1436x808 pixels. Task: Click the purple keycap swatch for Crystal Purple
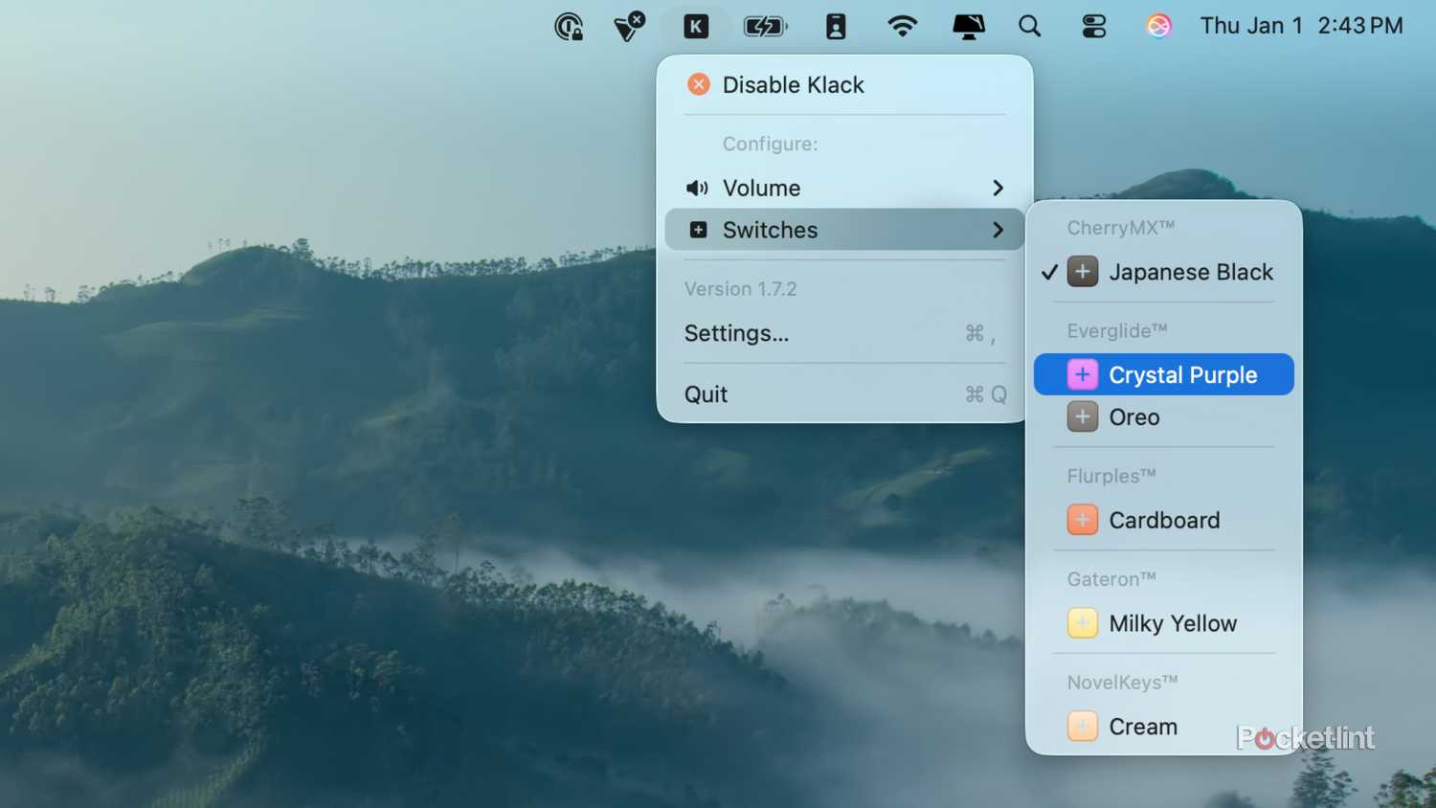[x=1082, y=374]
